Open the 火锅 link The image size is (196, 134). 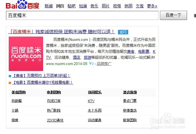click(x=15, y=110)
